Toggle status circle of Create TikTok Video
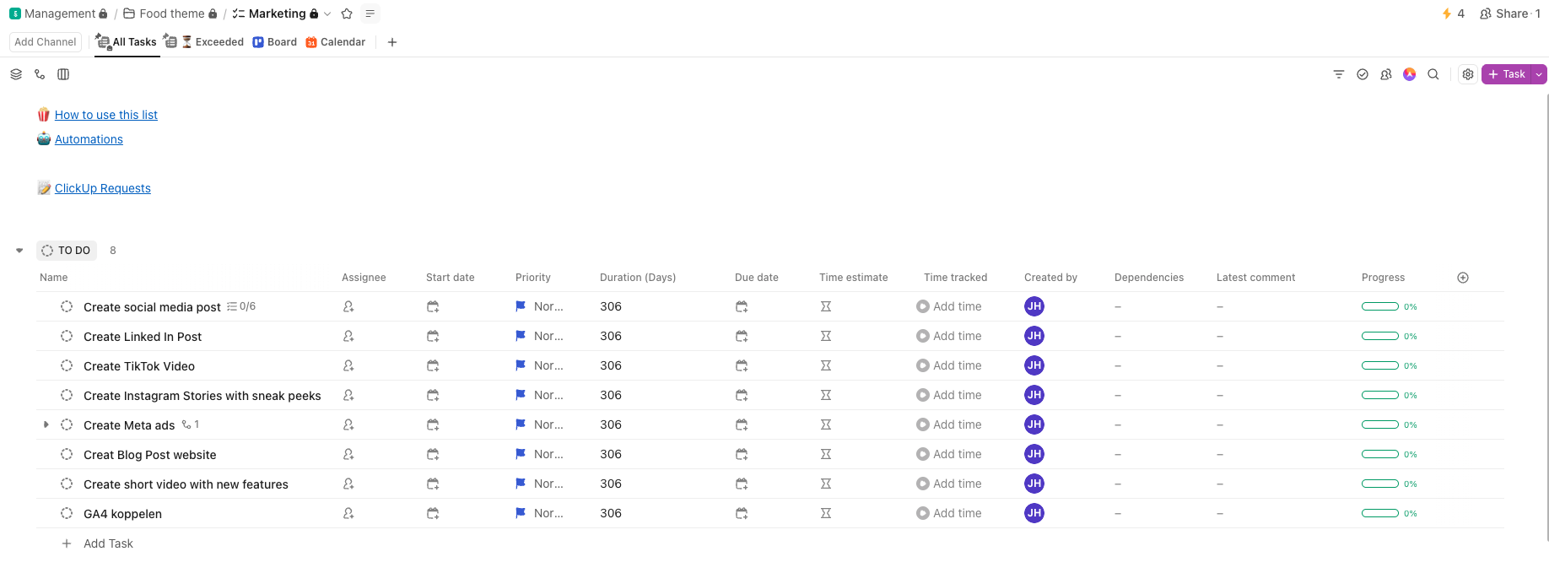Viewport: 1549px width, 573px height. tap(67, 365)
